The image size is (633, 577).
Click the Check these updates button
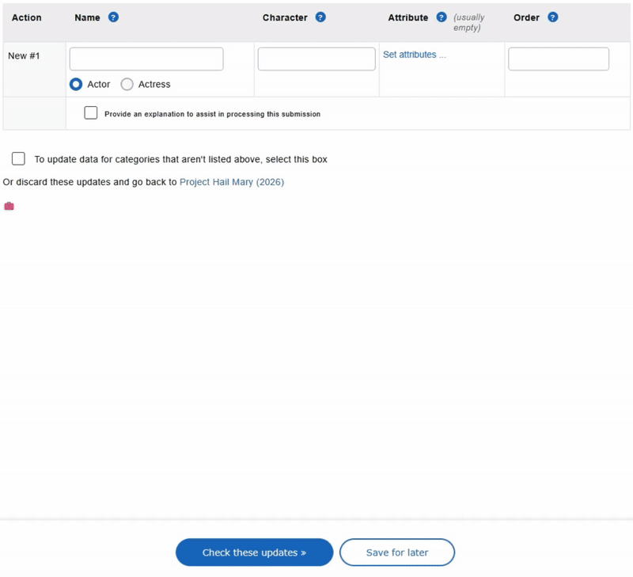(254, 552)
